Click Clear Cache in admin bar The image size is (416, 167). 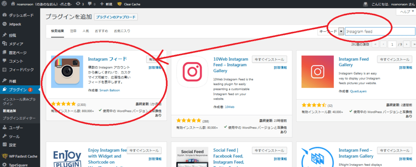pos(129,4)
